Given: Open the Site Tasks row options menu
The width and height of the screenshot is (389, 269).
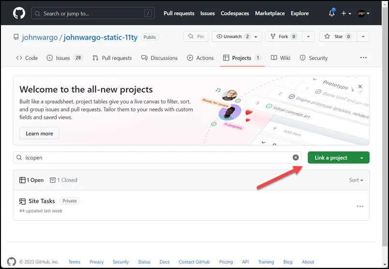Looking at the screenshot, I should tap(360, 206).
